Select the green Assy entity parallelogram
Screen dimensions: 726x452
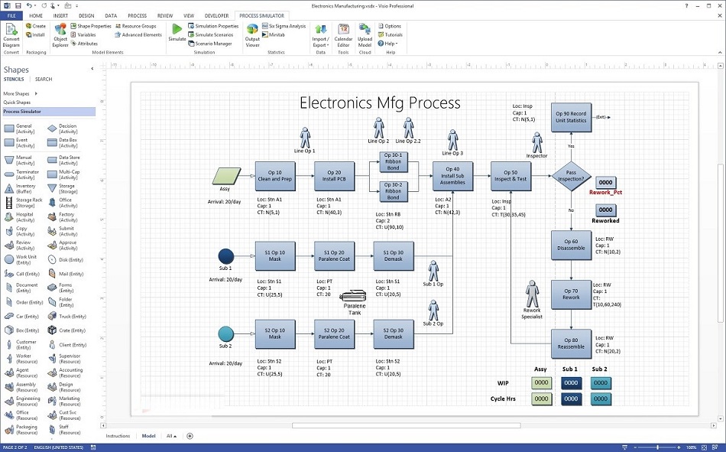click(226, 177)
